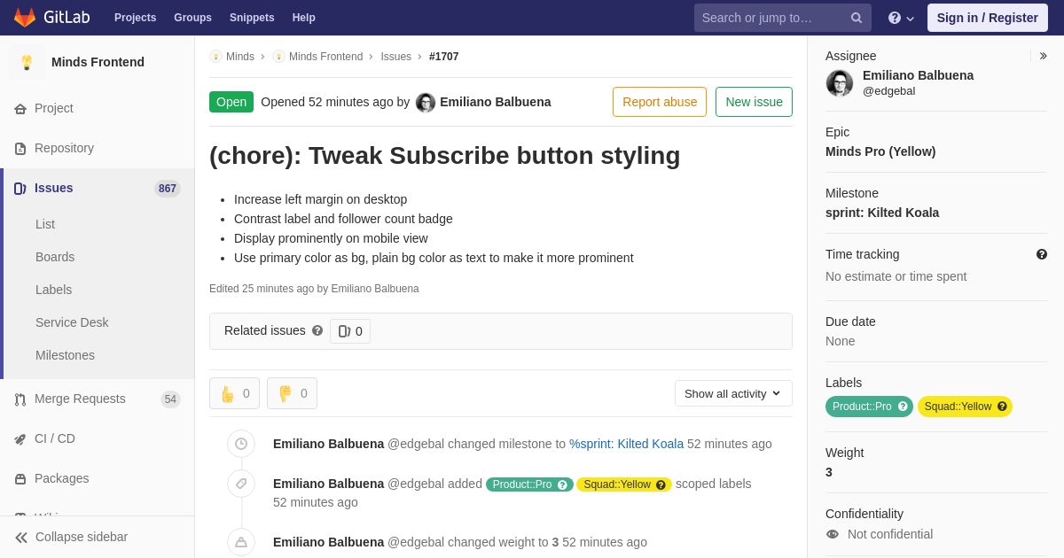Viewport: 1064px width, 558px height.
Task: Click the Sign in / Register button
Action: 988,18
